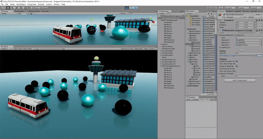This screenshot has width=263, height=139.
Task: Toggle the Static checkbox
Action: pos(254,14)
